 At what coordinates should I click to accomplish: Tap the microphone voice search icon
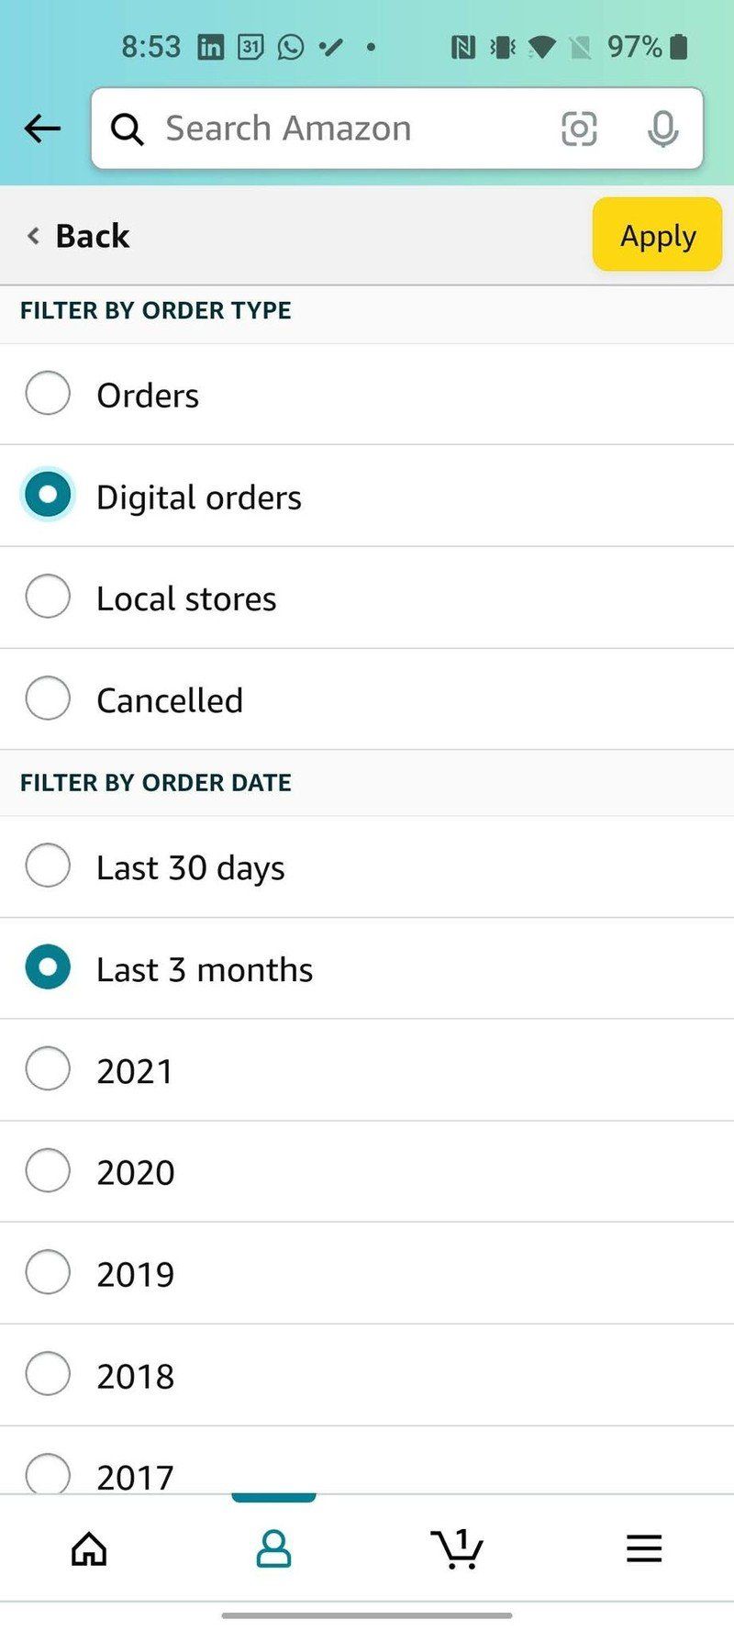click(x=662, y=128)
